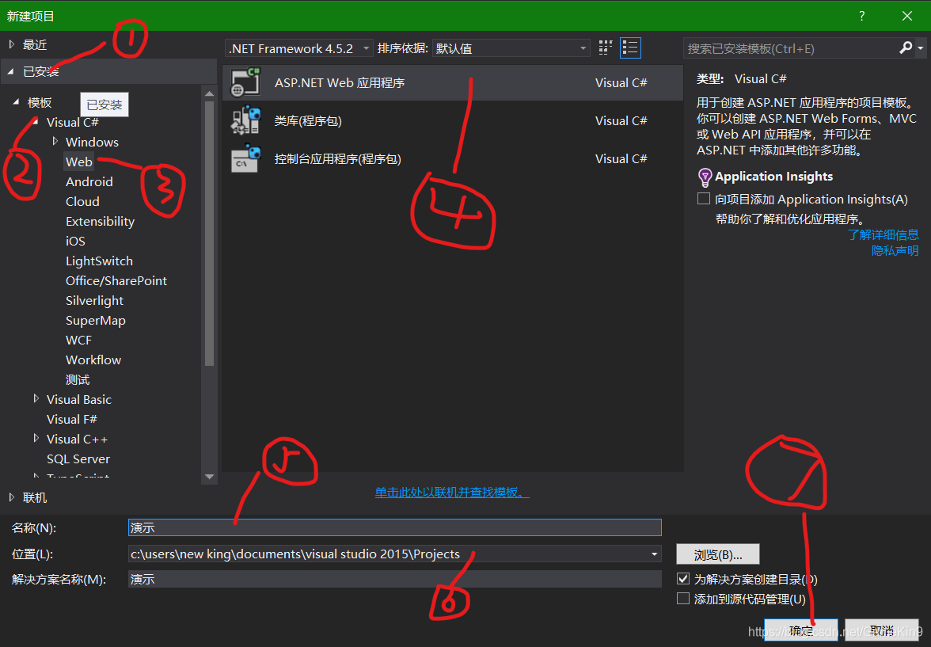Click the search magnifier icon

[x=906, y=48]
